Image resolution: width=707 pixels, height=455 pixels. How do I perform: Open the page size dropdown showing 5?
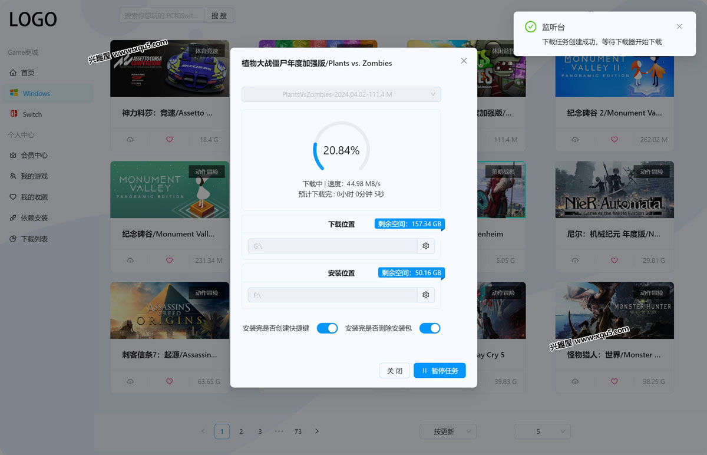click(x=542, y=431)
